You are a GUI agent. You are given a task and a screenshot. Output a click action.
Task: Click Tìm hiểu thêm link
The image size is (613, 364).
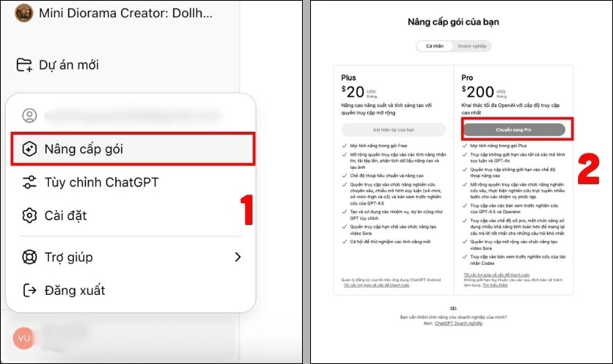(495, 285)
